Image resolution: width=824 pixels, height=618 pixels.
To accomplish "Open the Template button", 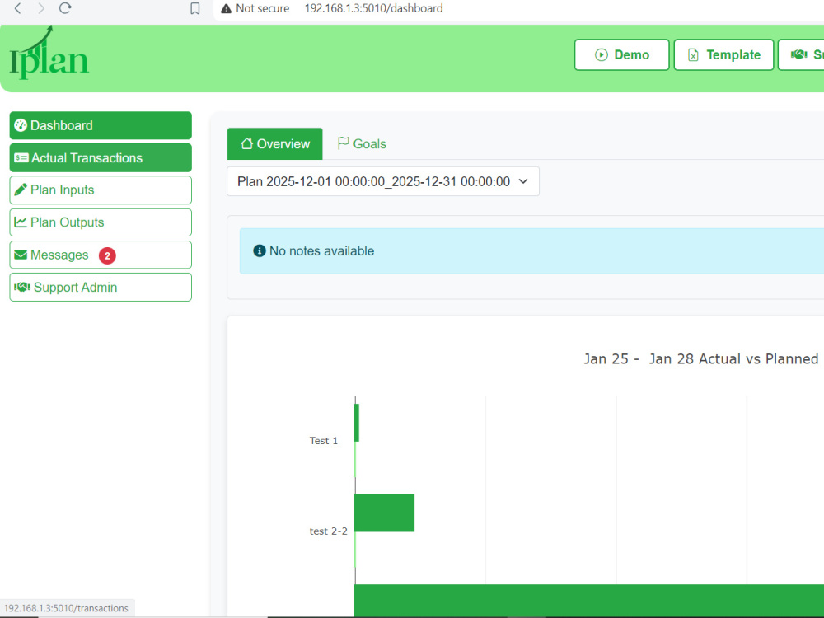I will click(723, 54).
